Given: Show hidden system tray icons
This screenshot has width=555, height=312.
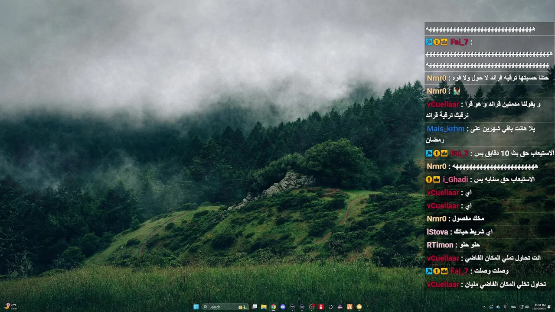Looking at the screenshot, I should coord(484,307).
